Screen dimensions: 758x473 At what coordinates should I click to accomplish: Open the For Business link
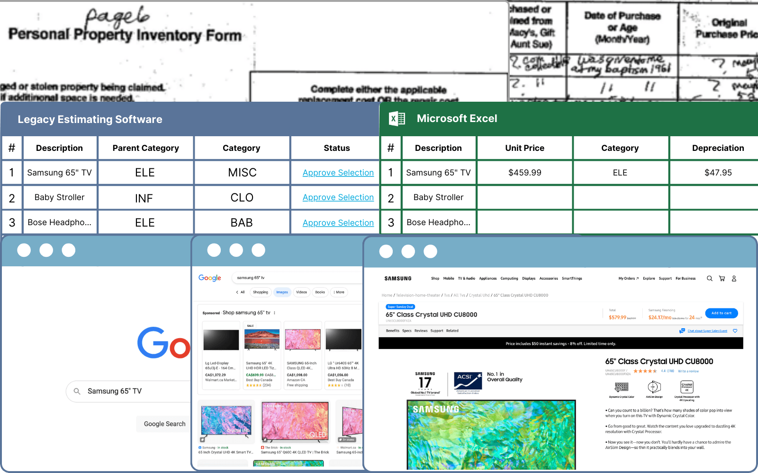686,279
